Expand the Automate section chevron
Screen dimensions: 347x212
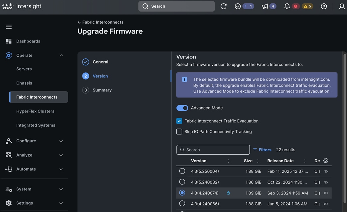(61, 170)
